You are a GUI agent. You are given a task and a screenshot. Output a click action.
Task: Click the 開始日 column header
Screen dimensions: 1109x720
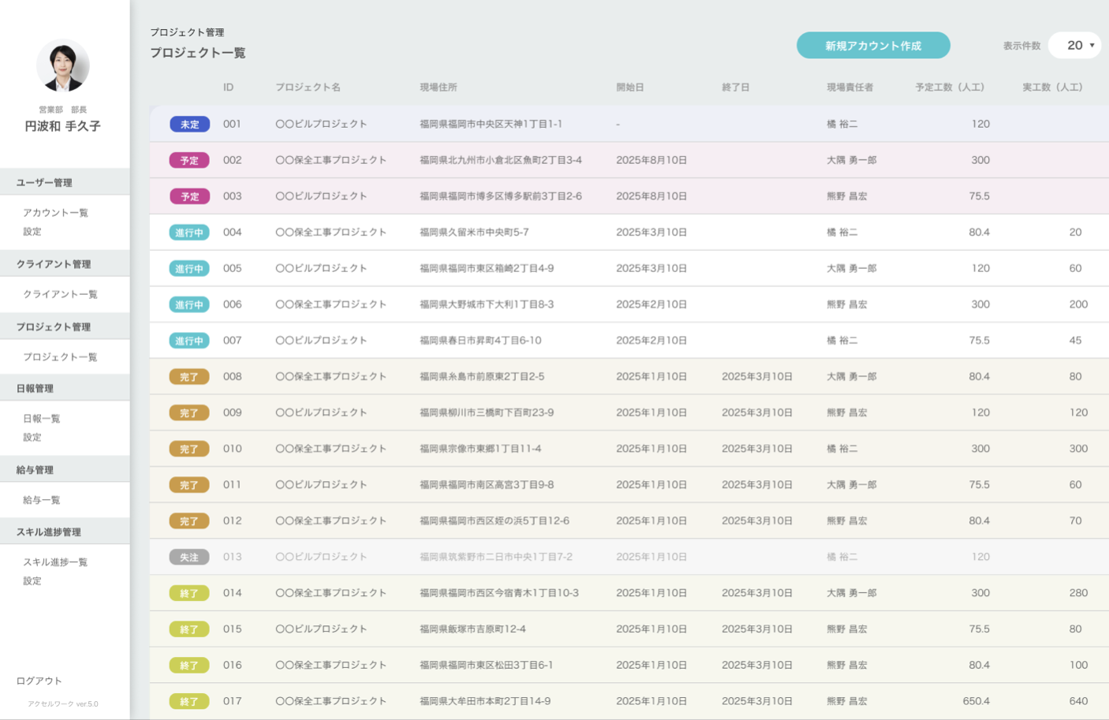pyautogui.click(x=630, y=88)
